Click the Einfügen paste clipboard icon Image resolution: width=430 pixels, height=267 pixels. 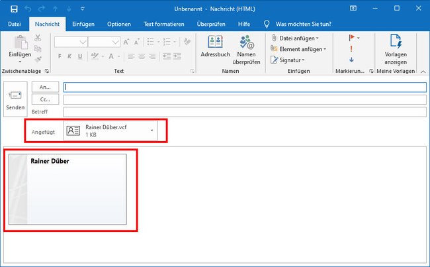[21, 42]
